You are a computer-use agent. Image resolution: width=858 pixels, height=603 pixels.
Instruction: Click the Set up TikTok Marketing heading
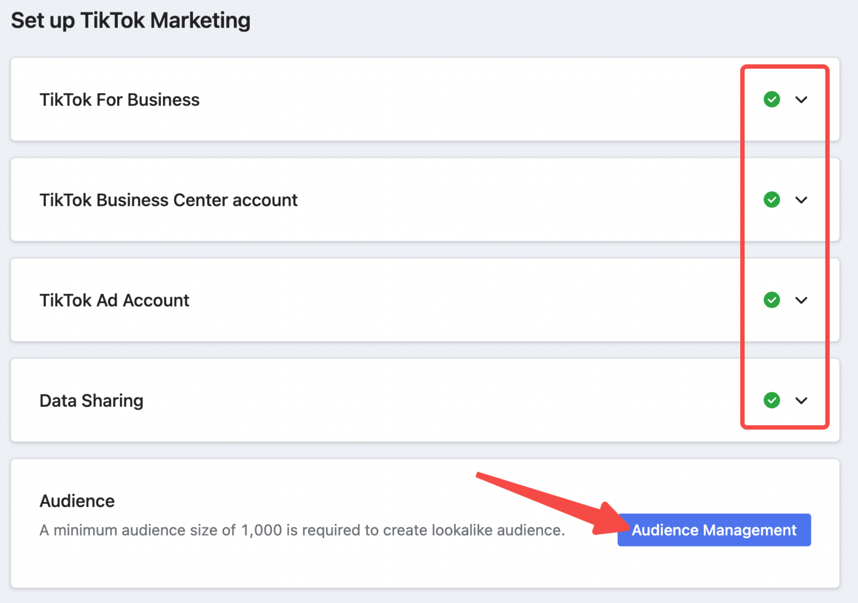pos(131,21)
